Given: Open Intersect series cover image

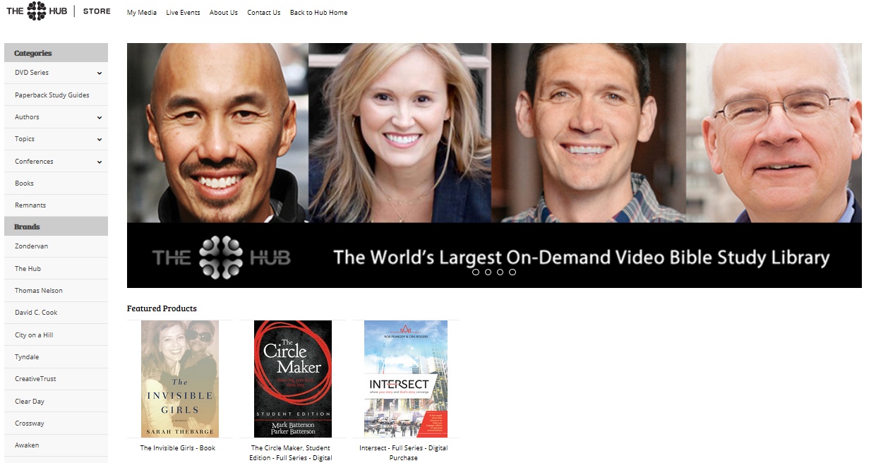Looking at the screenshot, I should click(x=406, y=379).
